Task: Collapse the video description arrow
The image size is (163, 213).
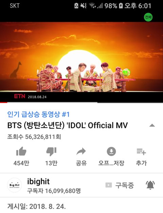Action: 152,125
